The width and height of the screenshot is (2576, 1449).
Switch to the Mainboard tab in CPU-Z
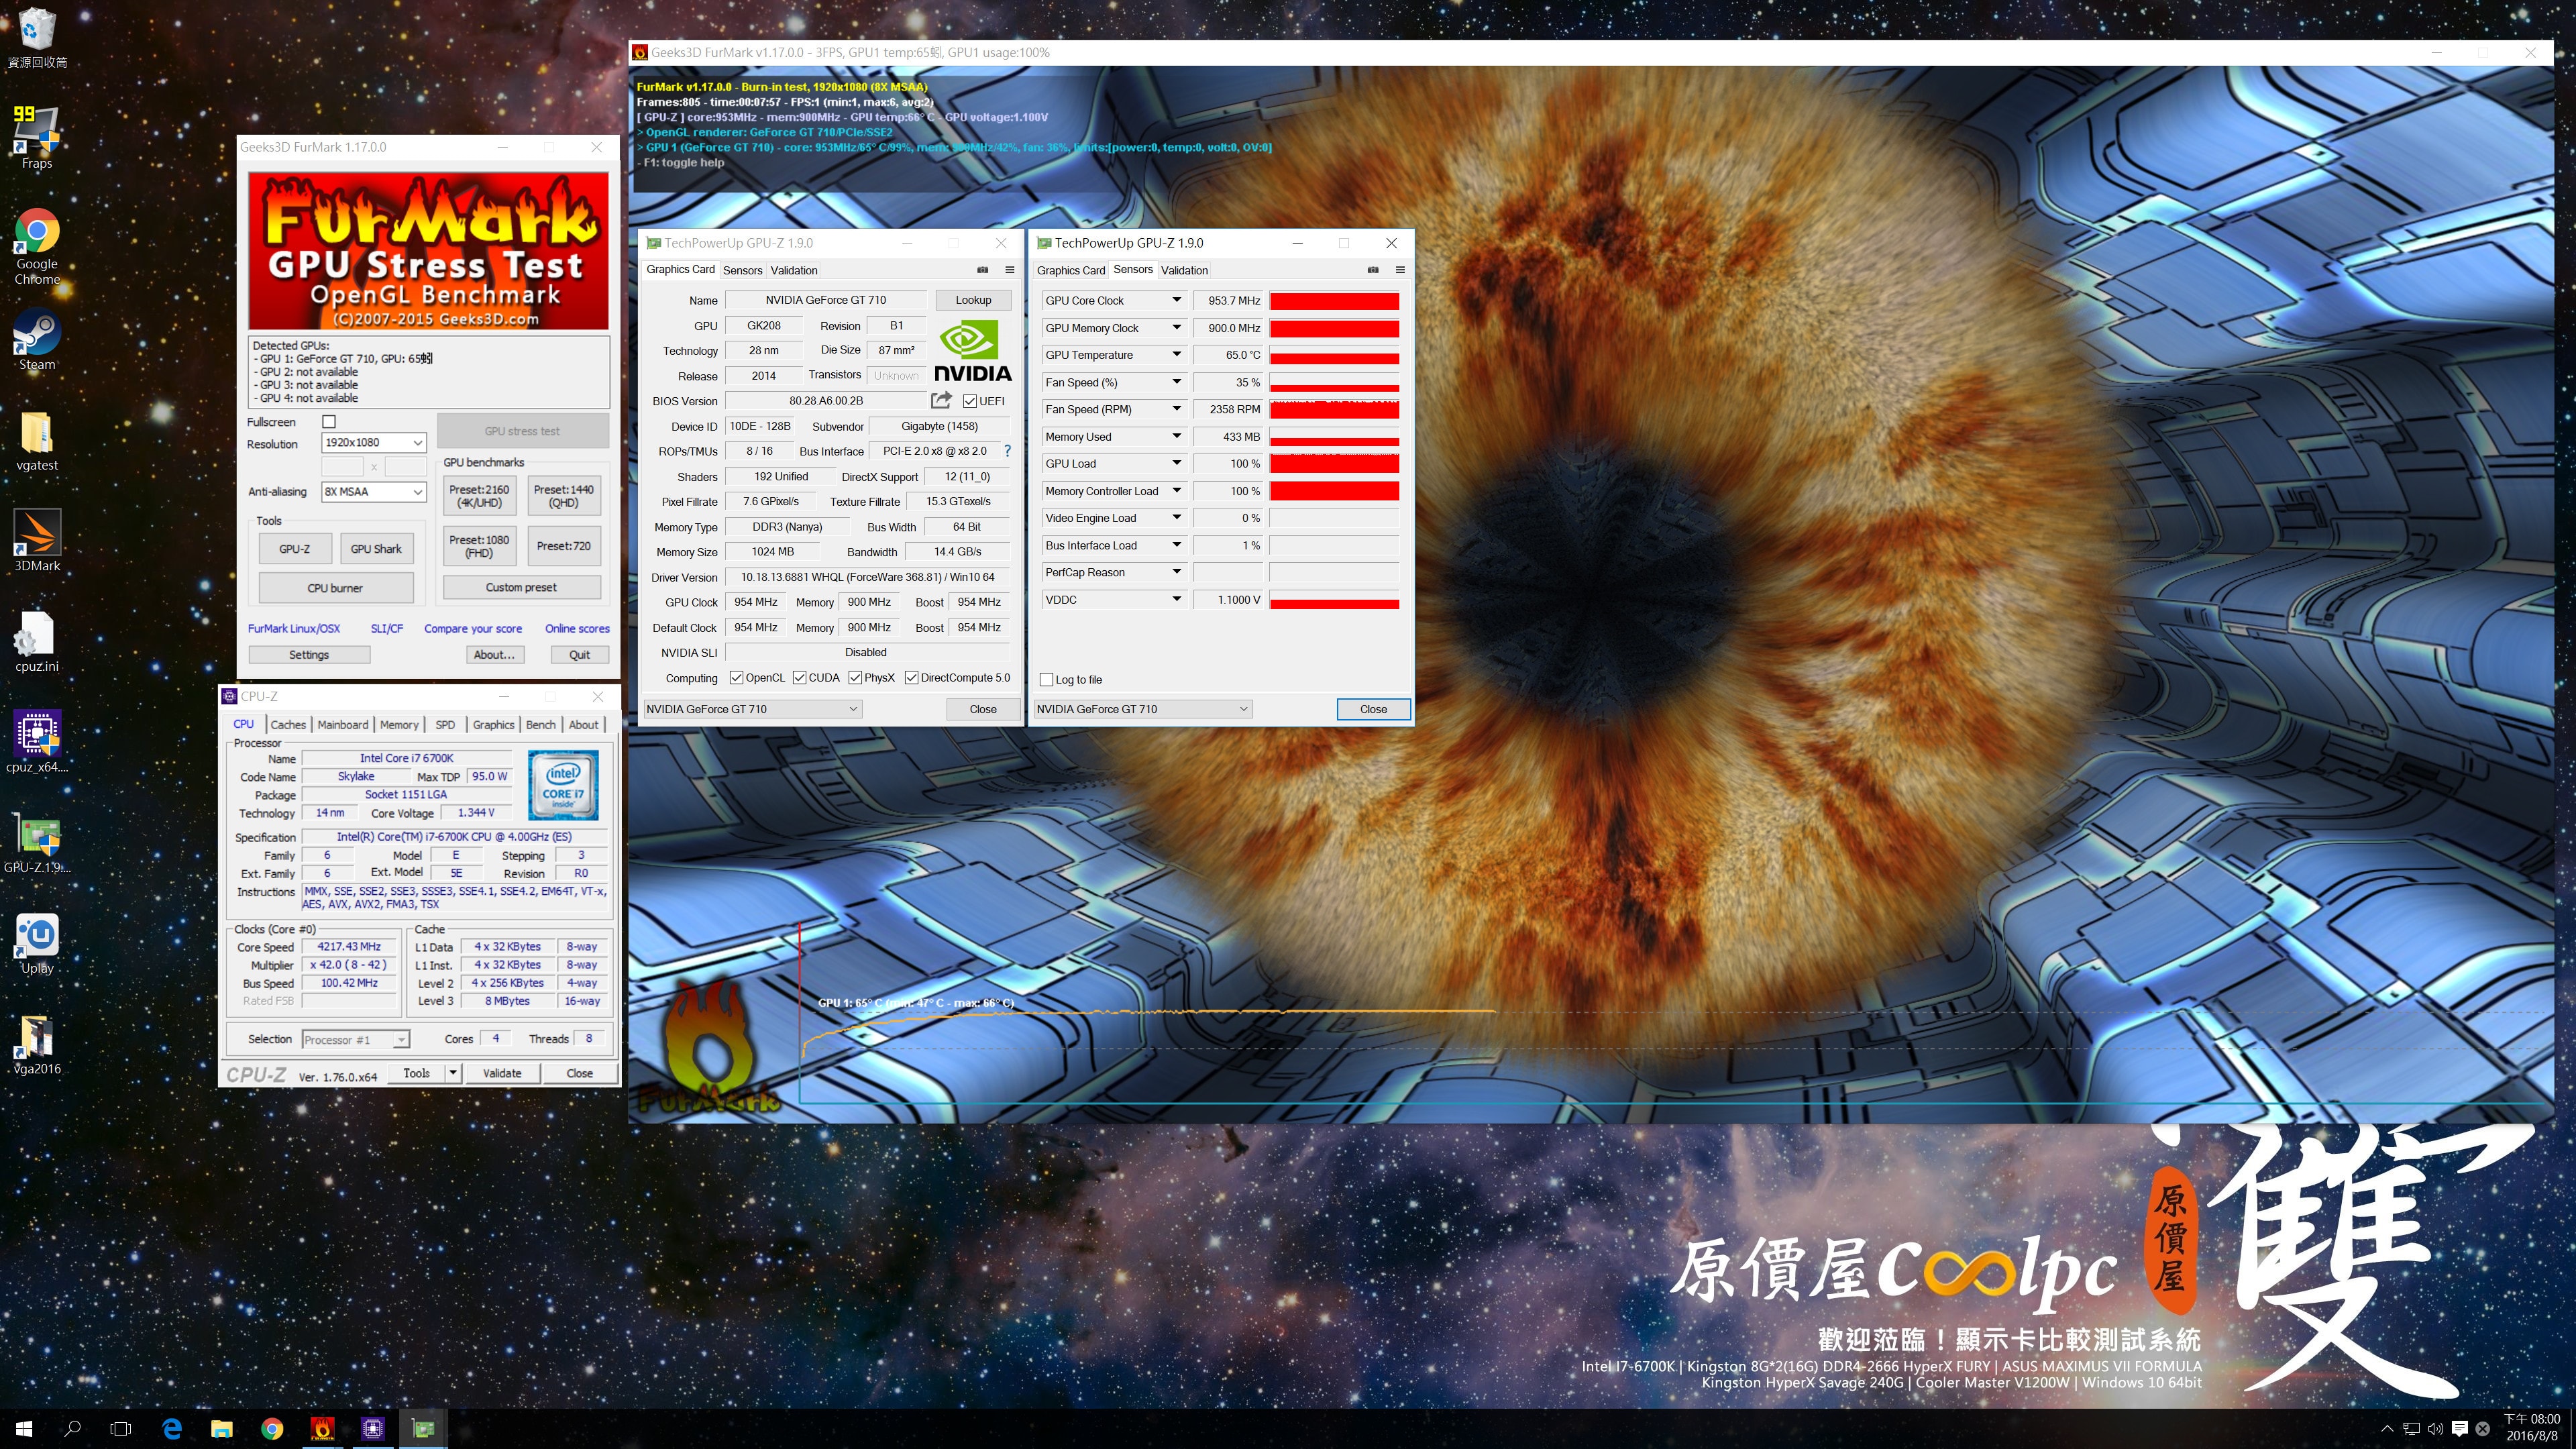pyautogui.click(x=343, y=725)
